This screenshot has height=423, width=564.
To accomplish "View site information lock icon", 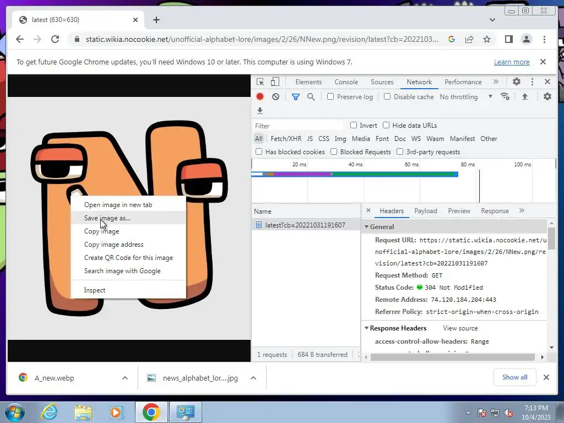I will (77, 39).
